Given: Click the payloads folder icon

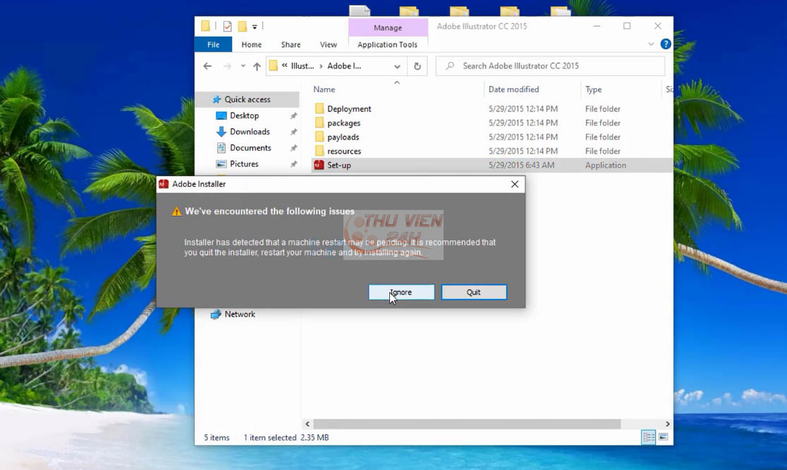Looking at the screenshot, I should pos(319,137).
